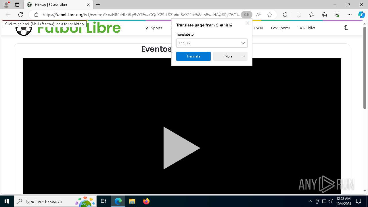Viewport: 368px width, 207px height.
Task: Open Settings and more menu
Action: click(350, 15)
